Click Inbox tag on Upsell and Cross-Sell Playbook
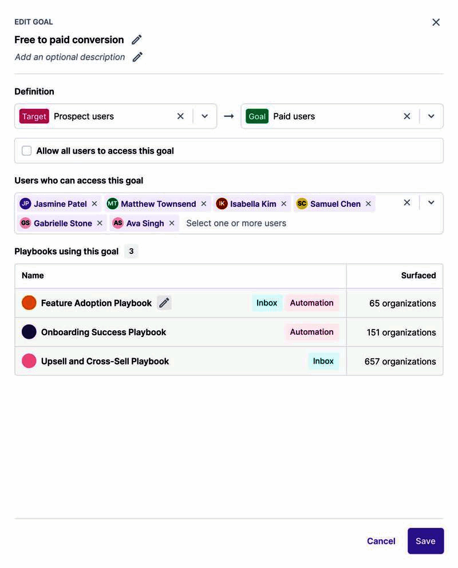The width and height of the screenshot is (458, 568). [323, 361]
